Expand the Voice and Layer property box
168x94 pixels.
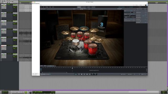click(x=141, y=21)
